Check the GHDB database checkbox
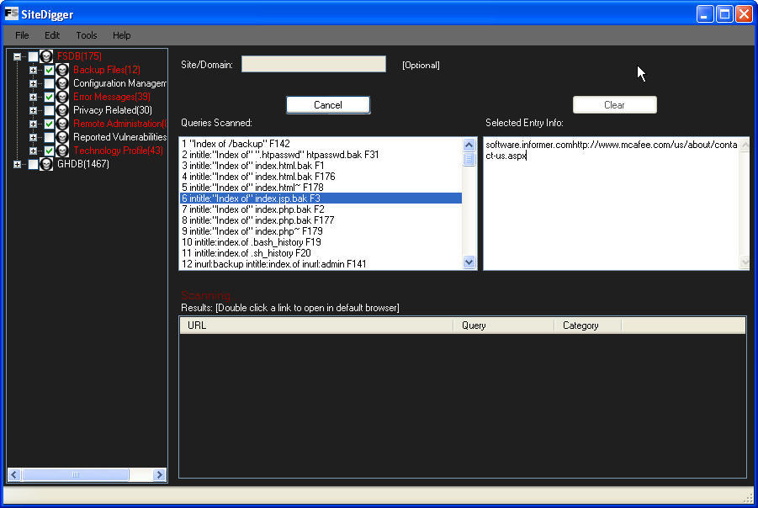The height and width of the screenshot is (508, 758). coord(33,164)
